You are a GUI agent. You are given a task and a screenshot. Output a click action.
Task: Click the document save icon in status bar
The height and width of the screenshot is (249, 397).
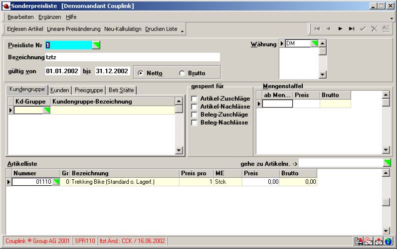click(358, 241)
